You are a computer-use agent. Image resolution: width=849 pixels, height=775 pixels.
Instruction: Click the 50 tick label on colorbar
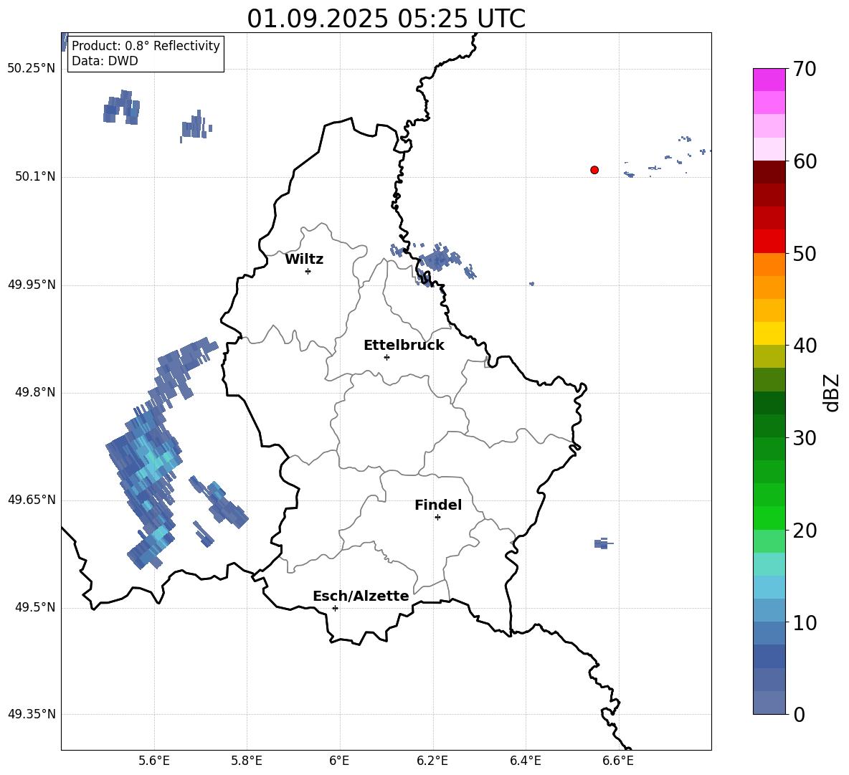(x=804, y=254)
